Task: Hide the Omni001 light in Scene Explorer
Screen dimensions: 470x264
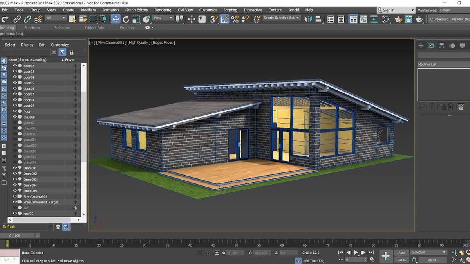Action: point(15,168)
